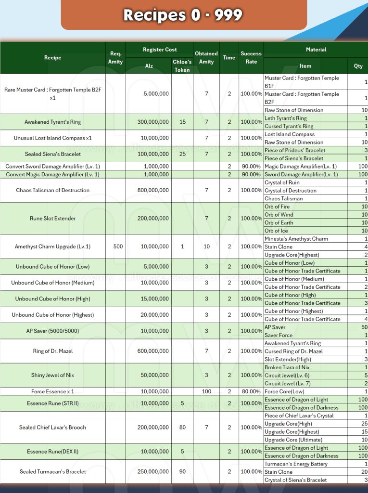Click the 'Recipes 0 - 999' title banner
This screenshot has width=368, height=493.
pos(183,15)
